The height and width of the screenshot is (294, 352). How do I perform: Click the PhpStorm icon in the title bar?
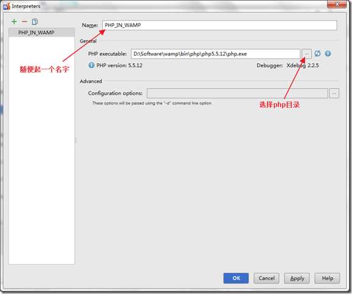click(6, 6)
